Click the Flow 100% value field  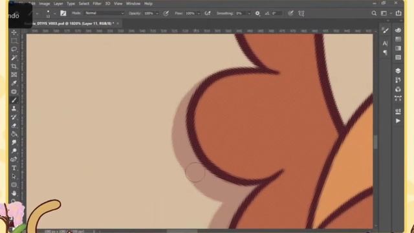tap(190, 13)
